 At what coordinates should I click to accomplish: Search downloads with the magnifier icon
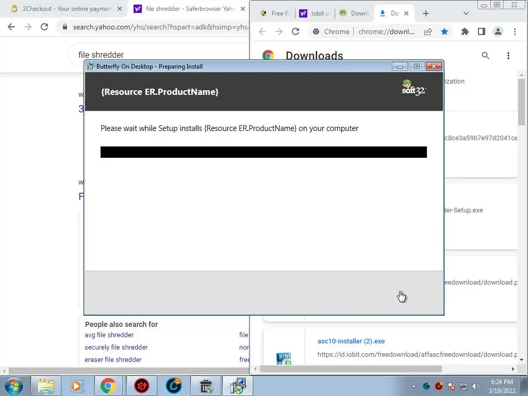click(485, 56)
